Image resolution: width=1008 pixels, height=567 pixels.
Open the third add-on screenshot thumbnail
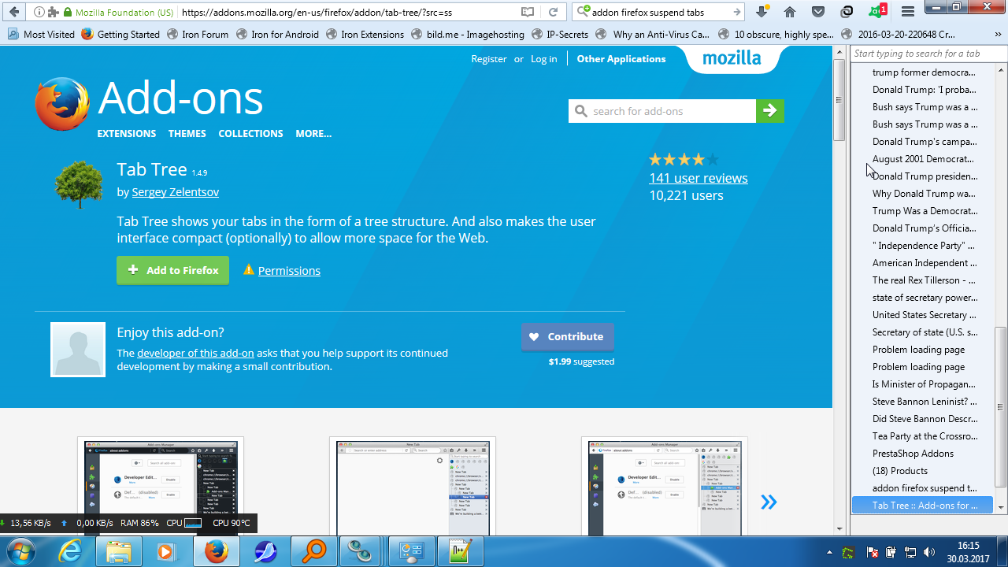click(665, 487)
